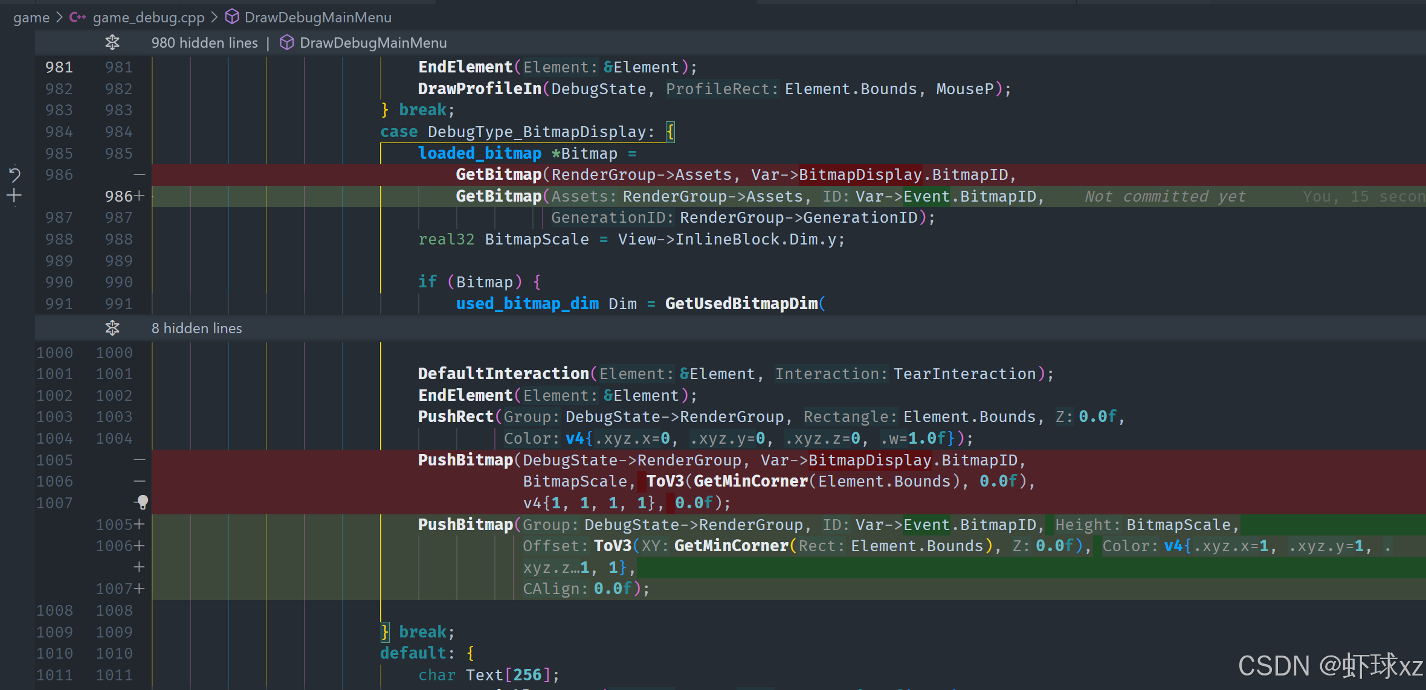This screenshot has height=690, width=1426.
Task: Expand the 980 hidden lines region
Action: 204,43
